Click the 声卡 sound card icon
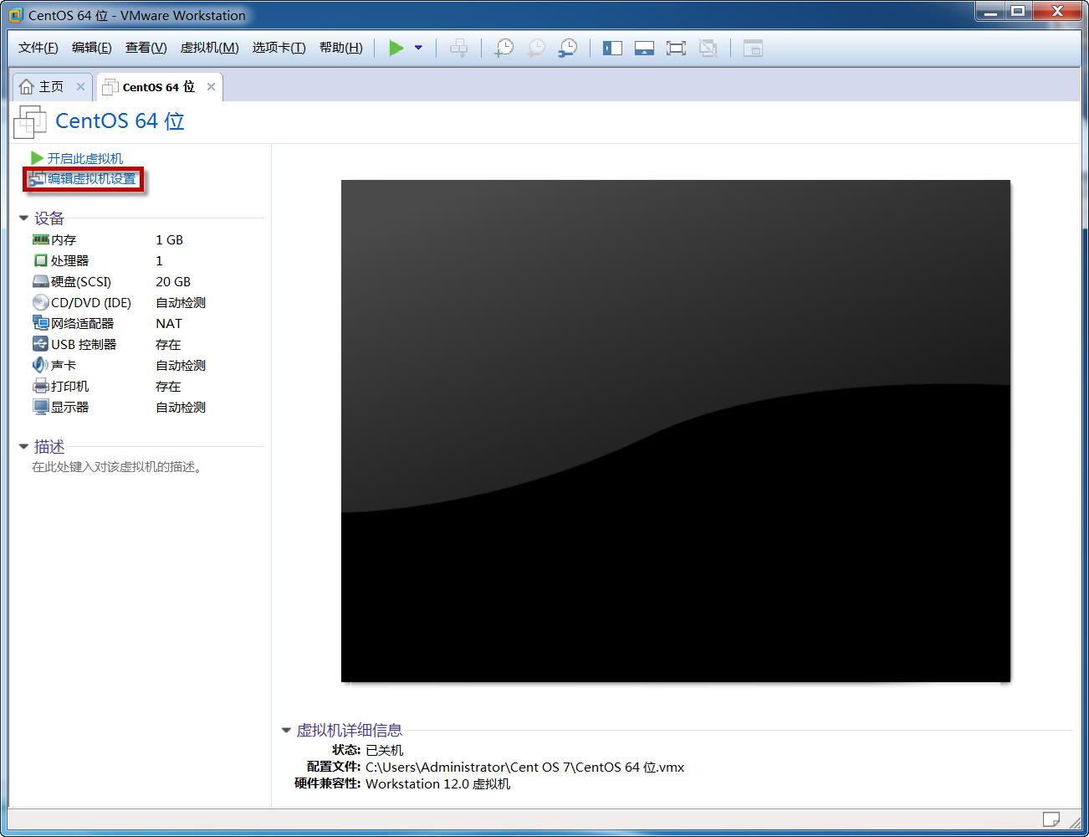1089x837 pixels. pos(40,365)
